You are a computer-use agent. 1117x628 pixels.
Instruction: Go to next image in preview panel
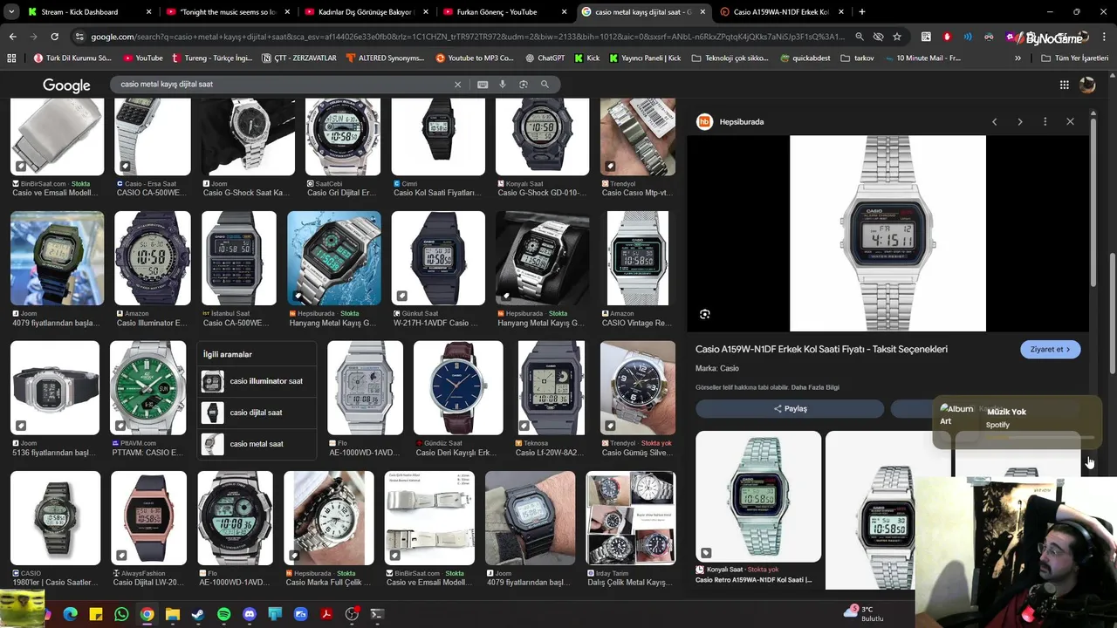click(x=1019, y=122)
